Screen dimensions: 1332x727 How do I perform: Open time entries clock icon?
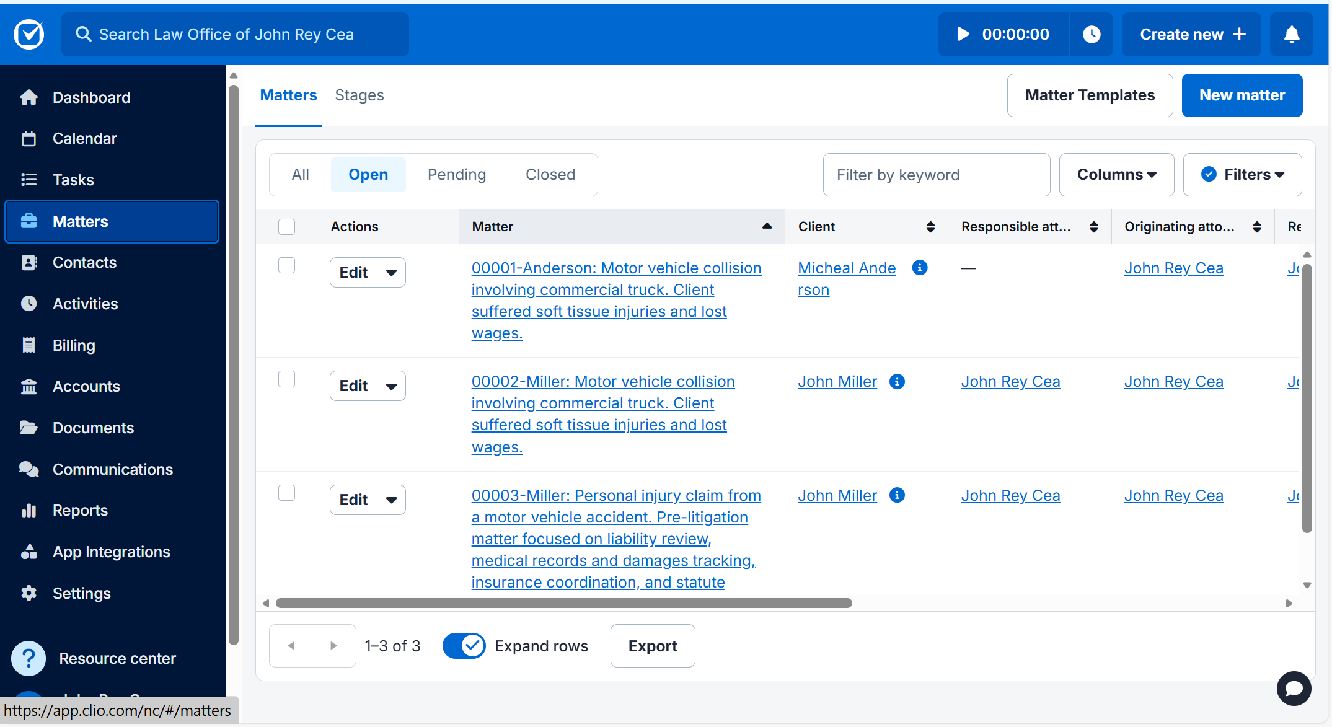click(x=1092, y=34)
